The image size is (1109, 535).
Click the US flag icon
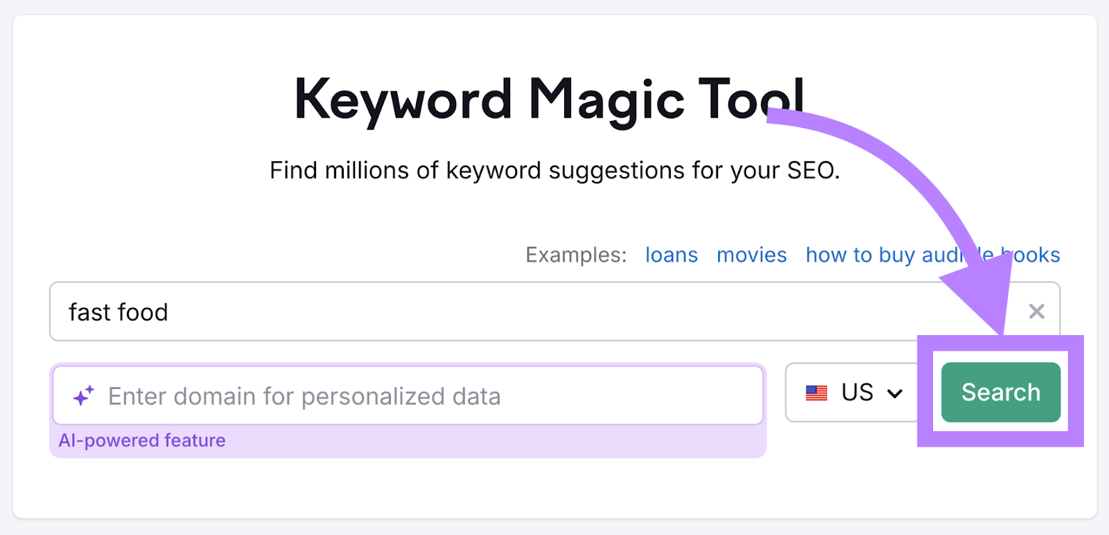pyautogui.click(x=817, y=393)
